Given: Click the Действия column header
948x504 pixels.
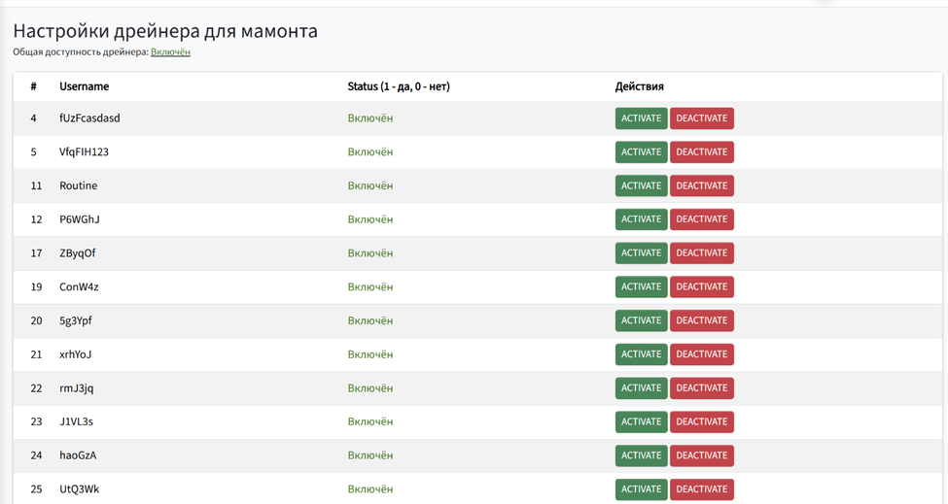Looking at the screenshot, I should tap(639, 86).
